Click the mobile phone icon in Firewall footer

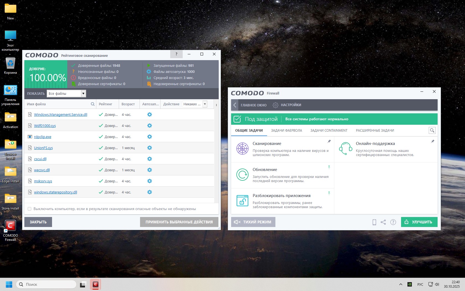point(374,222)
